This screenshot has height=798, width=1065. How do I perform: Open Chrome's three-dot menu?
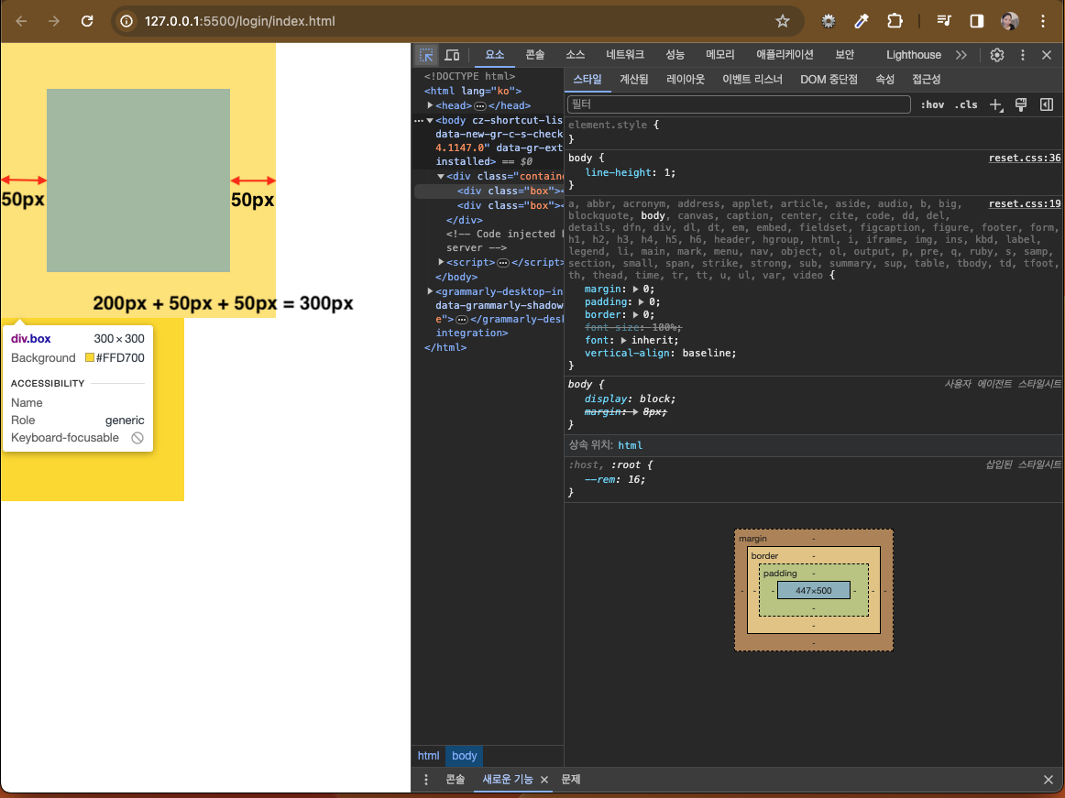pyautogui.click(x=1043, y=21)
